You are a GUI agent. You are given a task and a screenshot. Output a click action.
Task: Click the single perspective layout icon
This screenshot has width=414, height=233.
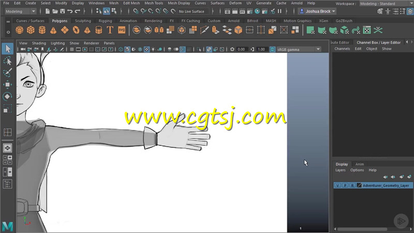7,148
